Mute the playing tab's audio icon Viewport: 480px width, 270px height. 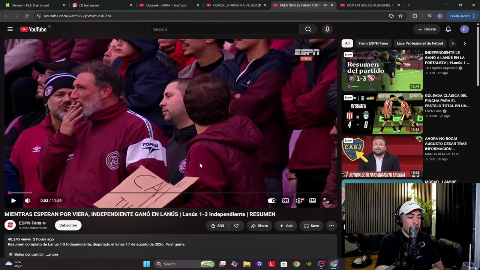click(325, 5)
